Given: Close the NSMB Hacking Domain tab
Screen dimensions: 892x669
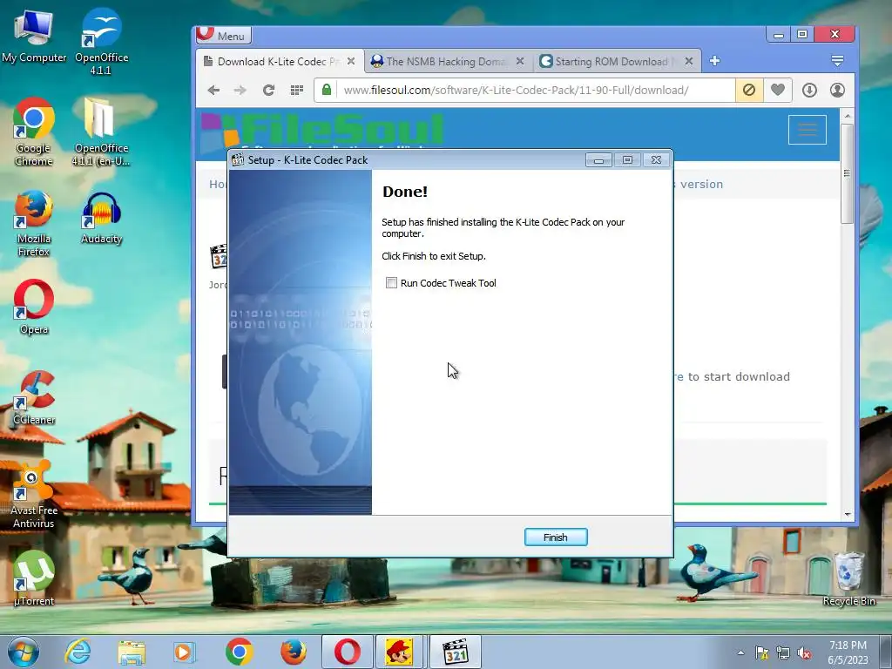Looking at the screenshot, I should coord(520,61).
